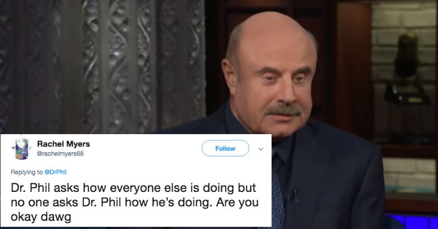Image resolution: width=438 pixels, height=229 pixels.
Task: Click the lapel microphone on the jacket
Action: click(x=293, y=195)
